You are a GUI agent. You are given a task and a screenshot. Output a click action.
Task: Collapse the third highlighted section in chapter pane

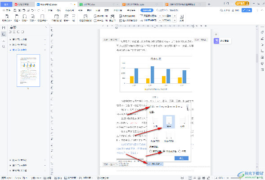coord(10,50)
